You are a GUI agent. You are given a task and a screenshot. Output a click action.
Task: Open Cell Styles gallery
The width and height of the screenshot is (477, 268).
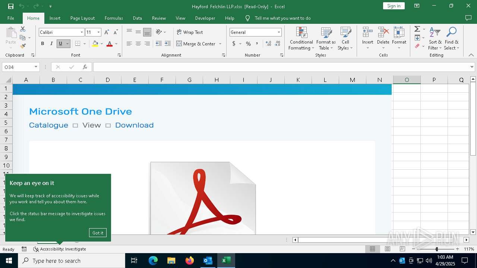coord(345,39)
